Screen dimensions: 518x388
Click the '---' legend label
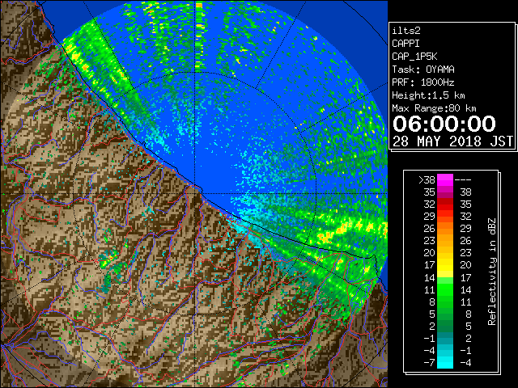click(x=463, y=180)
